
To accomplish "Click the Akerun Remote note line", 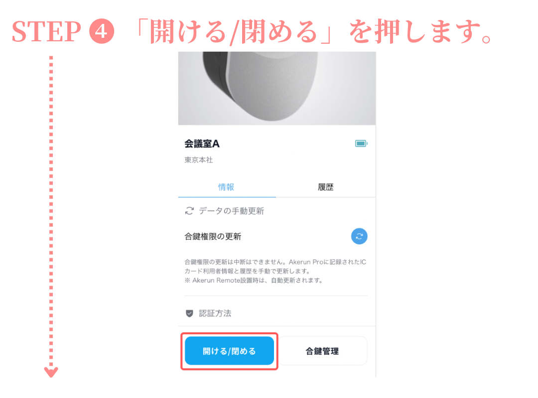I will pos(254,281).
